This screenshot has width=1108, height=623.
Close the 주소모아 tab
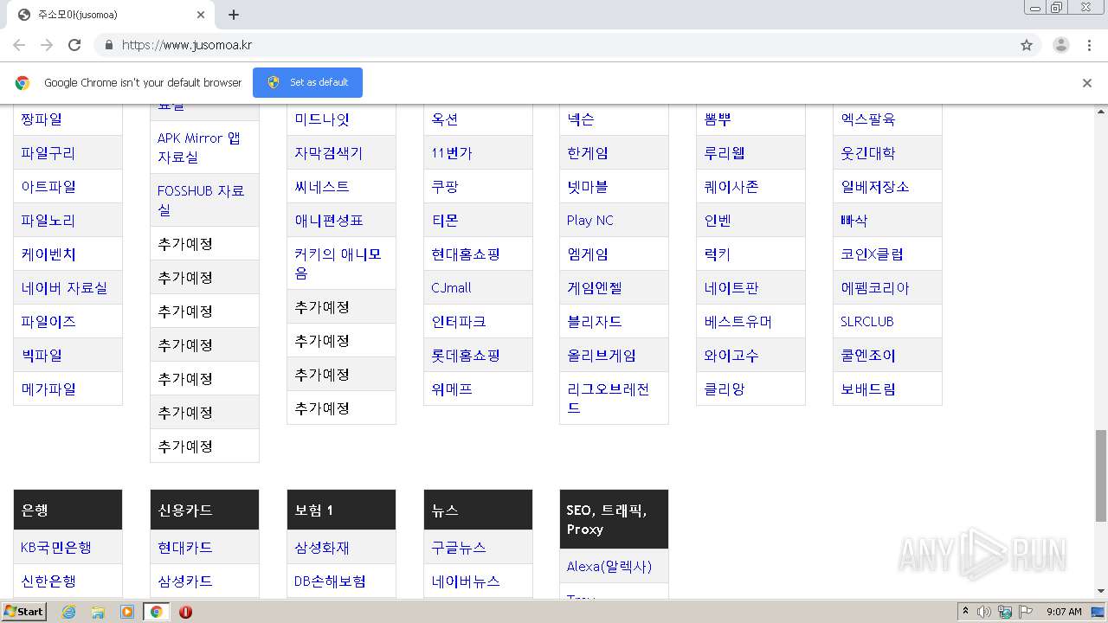click(x=201, y=15)
